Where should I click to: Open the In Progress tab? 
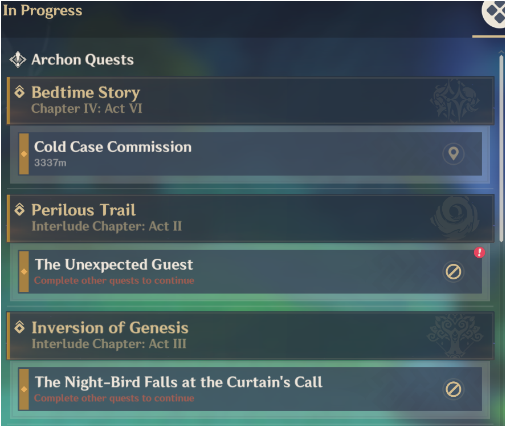(x=43, y=10)
